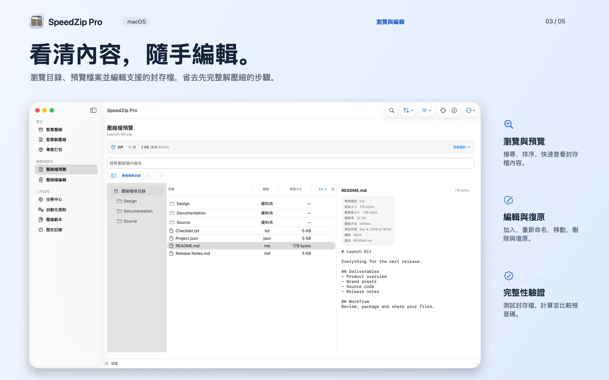This screenshot has height=380, width=609.
Task: Click the 5 KB size of Checklist.txt
Action: pyautogui.click(x=306, y=231)
